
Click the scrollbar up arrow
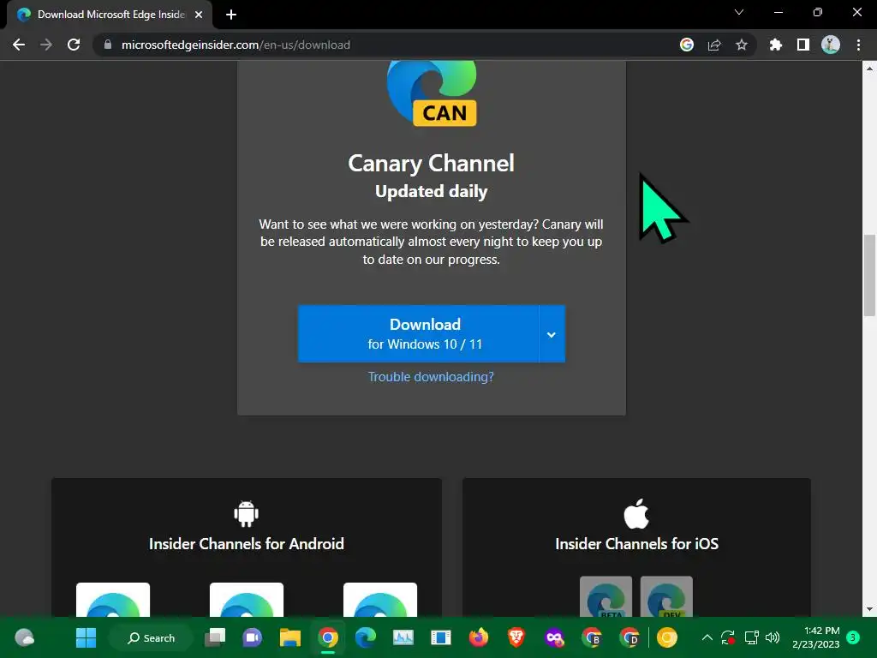(869, 69)
